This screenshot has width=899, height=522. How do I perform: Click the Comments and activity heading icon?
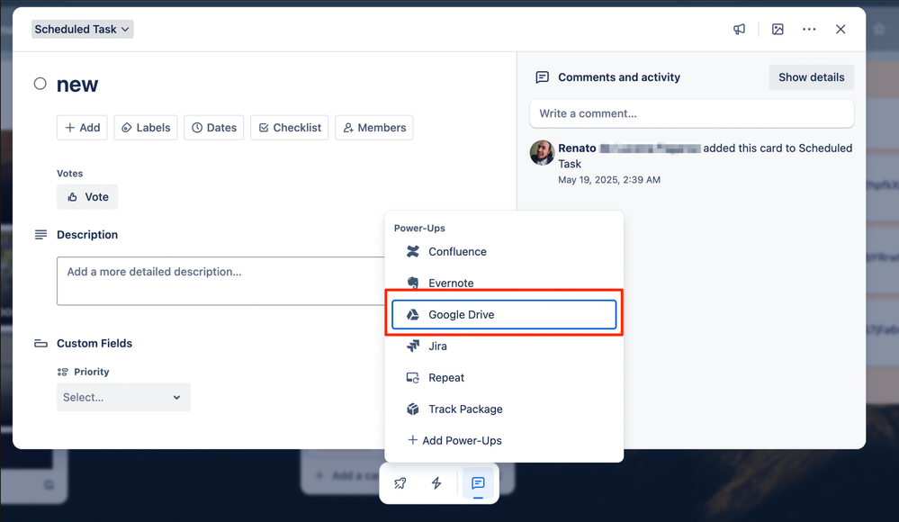(x=543, y=76)
